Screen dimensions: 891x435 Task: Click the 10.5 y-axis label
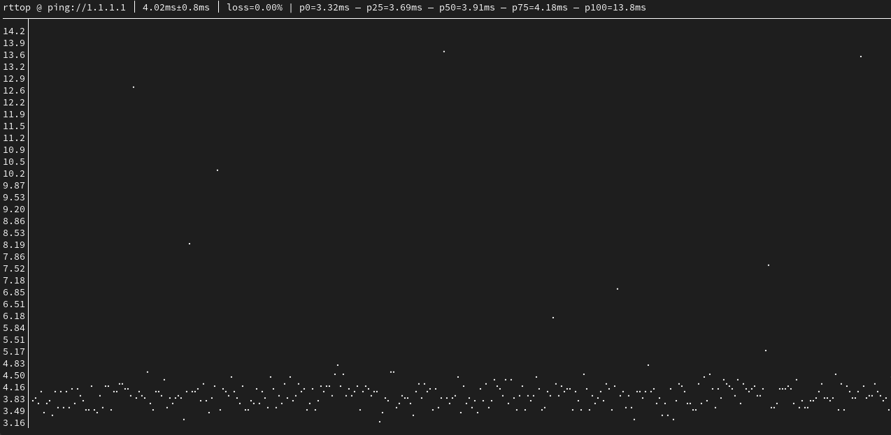14,162
